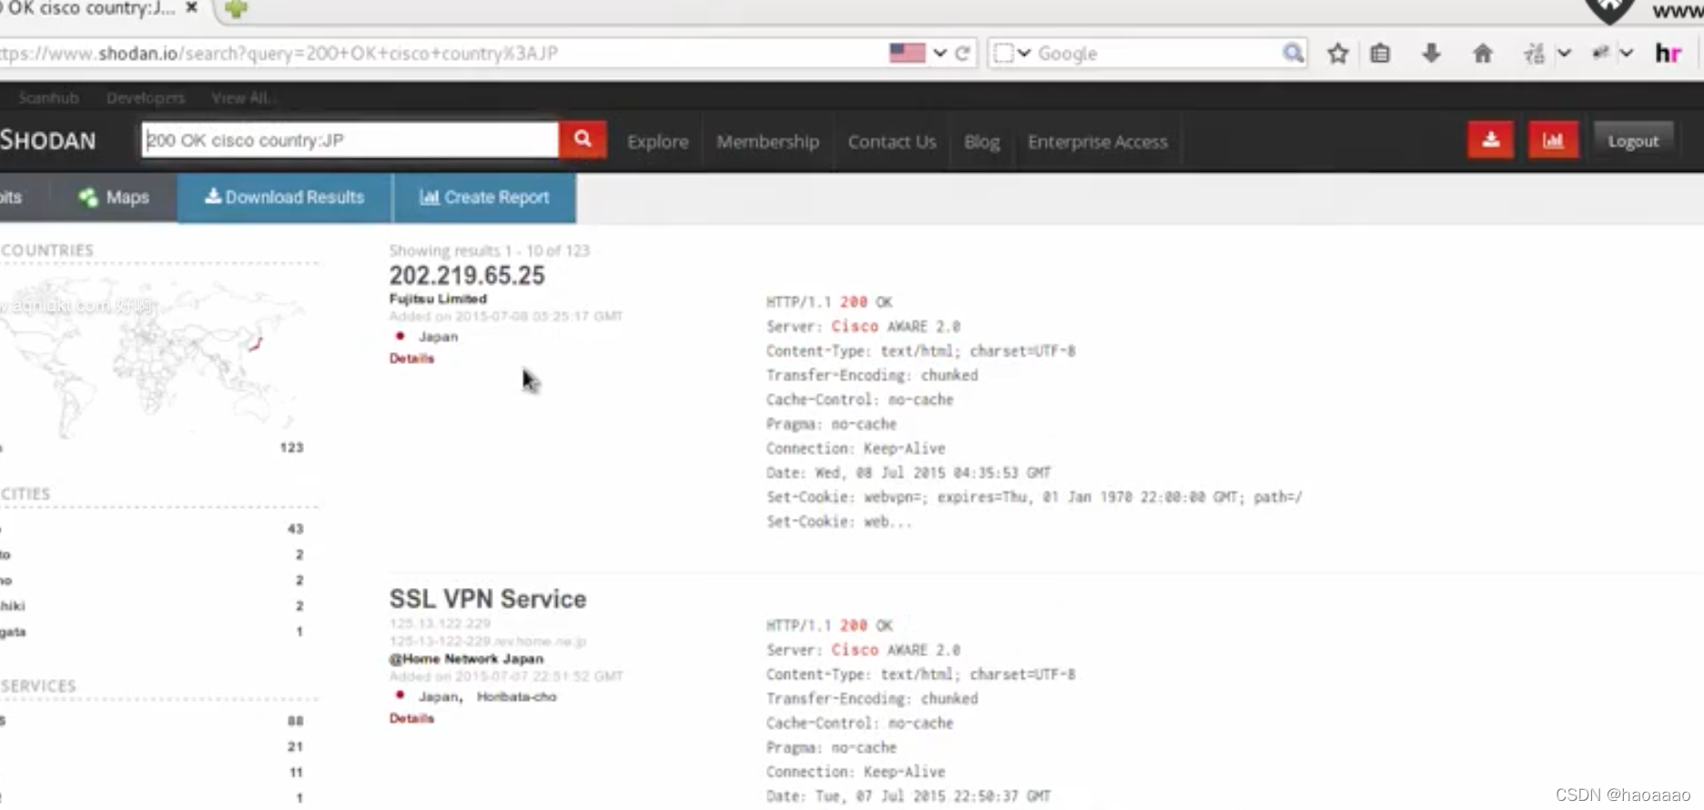The width and height of the screenshot is (1704, 810).
Task: Click the Logout button
Action: [x=1633, y=141]
